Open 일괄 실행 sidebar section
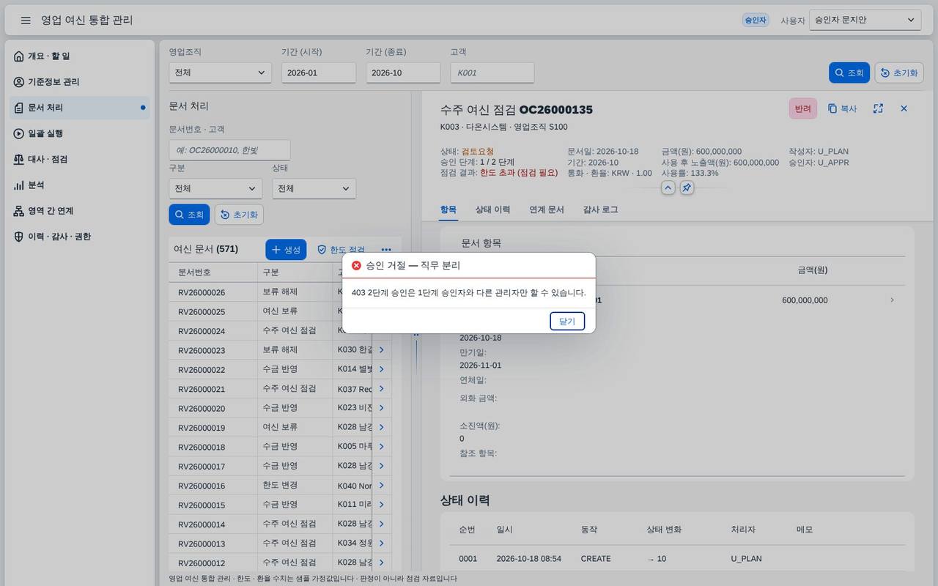Image resolution: width=938 pixels, height=586 pixels. click(80, 133)
